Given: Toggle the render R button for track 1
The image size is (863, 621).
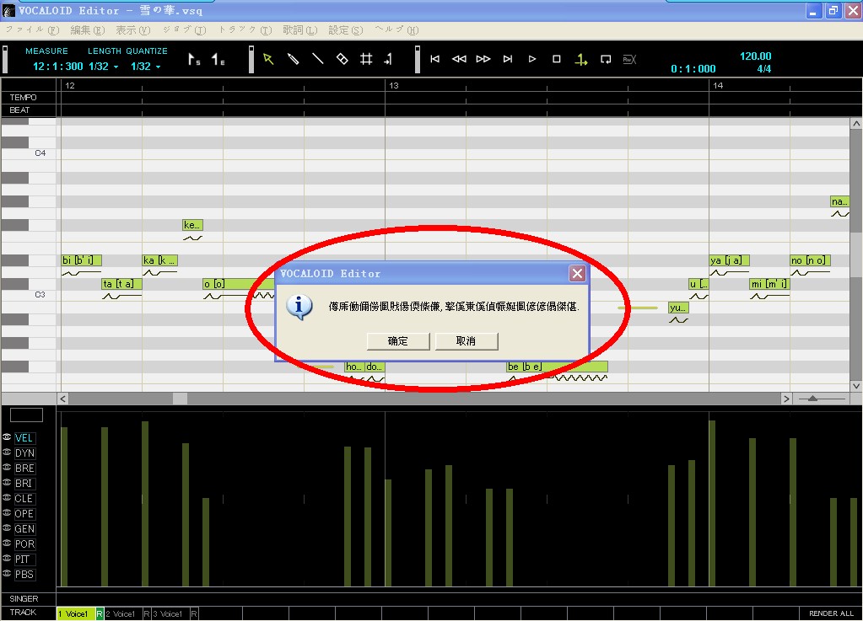Looking at the screenshot, I should click(100, 613).
